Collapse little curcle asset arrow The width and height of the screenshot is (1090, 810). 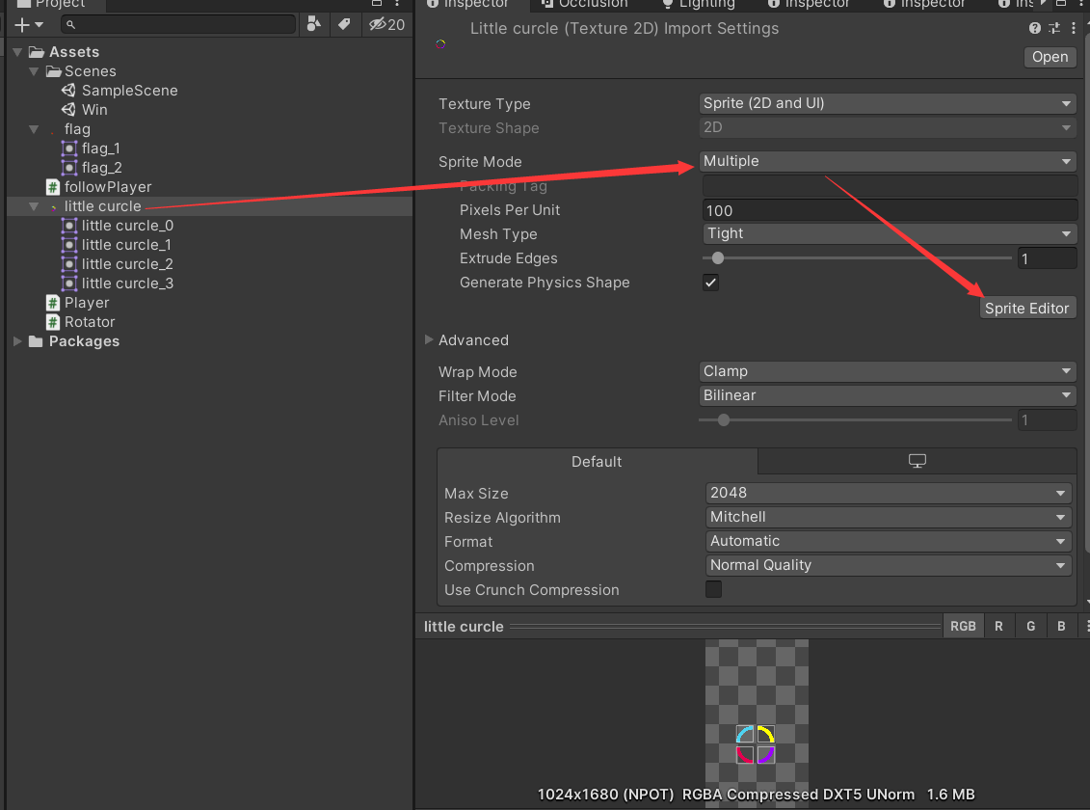34,206
